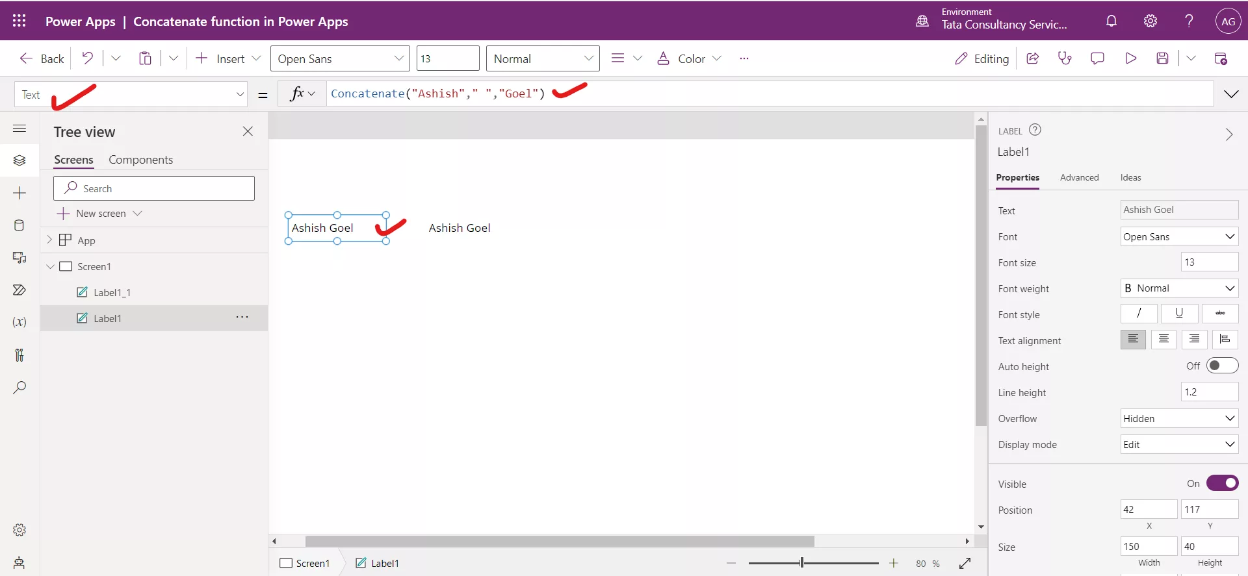Switch to the Advanced tab
Image resolution: width=1248 pixels, height=576 pixels.
click(x=1079, y=177)
